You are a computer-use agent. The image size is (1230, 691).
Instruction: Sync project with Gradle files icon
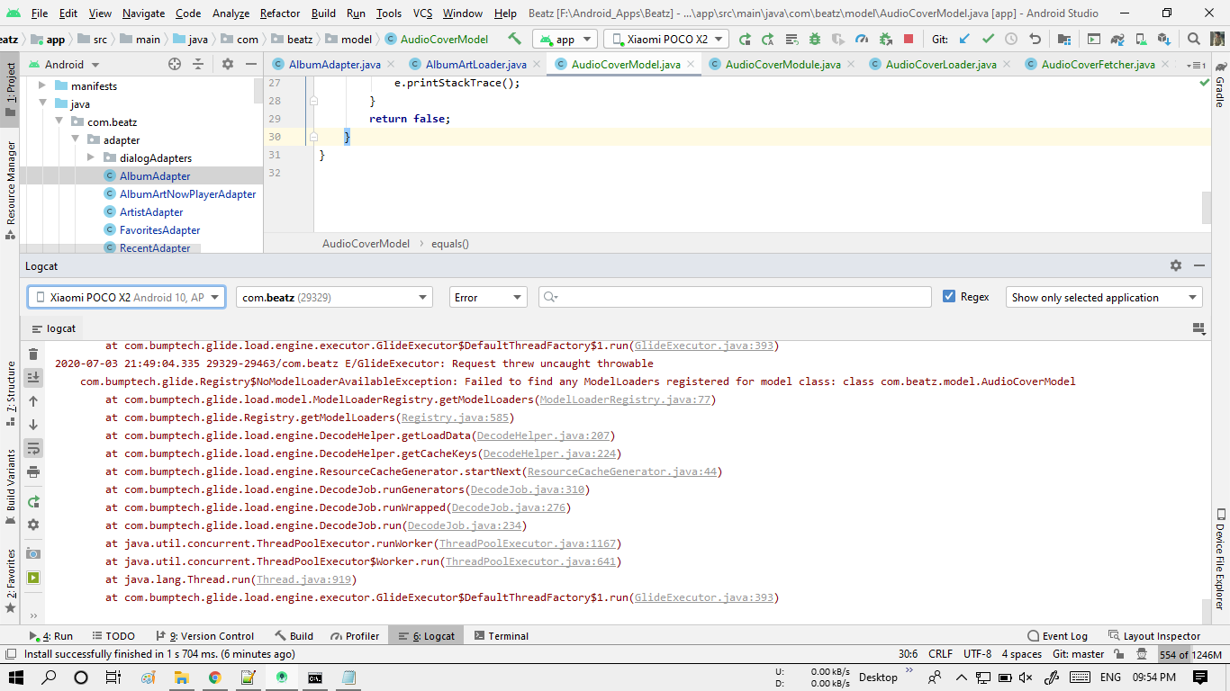[x=1117, y=38]
